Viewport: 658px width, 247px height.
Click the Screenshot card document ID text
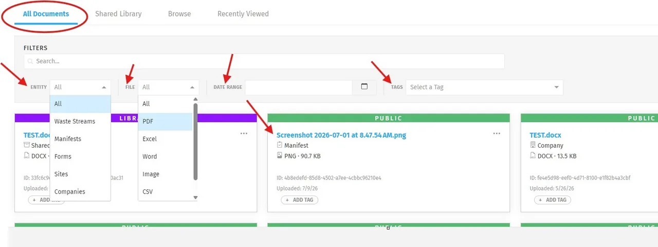(x=329, y=178)
